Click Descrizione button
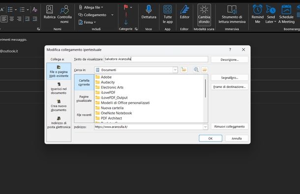This screenshot has width=300, height=194. click(x=229, y=59)
